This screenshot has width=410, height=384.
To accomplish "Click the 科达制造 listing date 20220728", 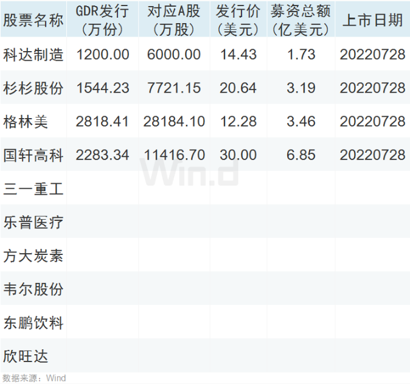I will tap(373, 54).
